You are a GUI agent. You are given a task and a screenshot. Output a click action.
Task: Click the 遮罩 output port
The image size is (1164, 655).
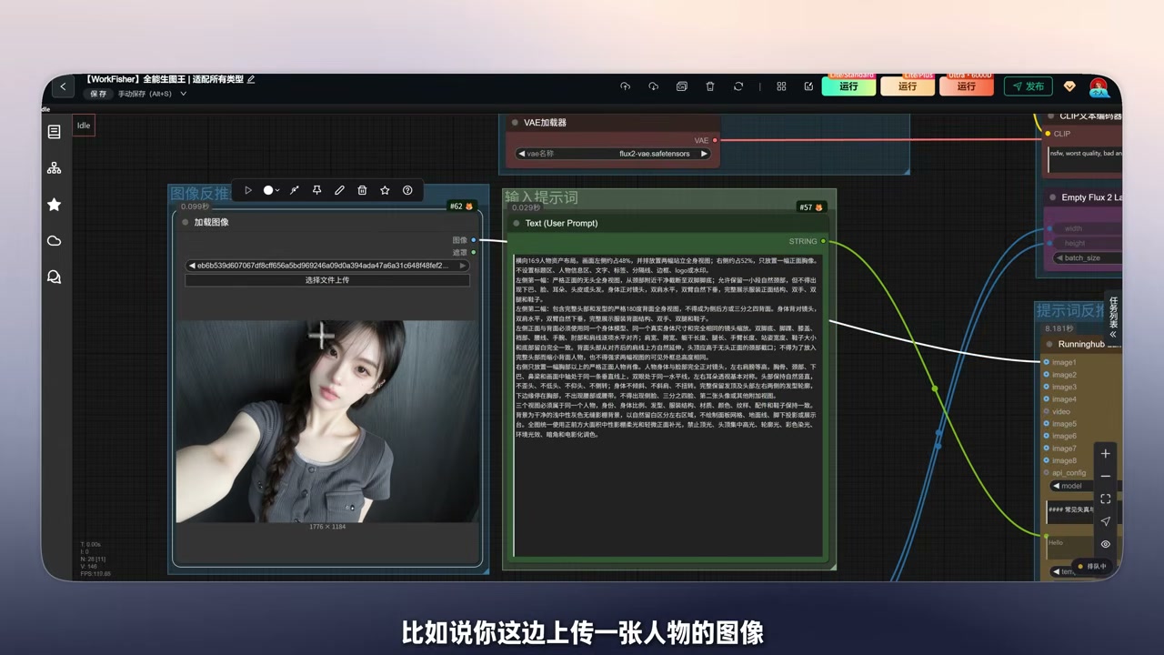[x=473, y=252]
